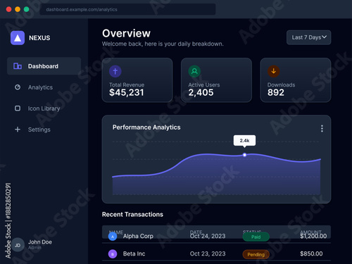Click the Pending status badge
This screenshot has width=352, height=264.
pyautogui.click(x=256, y=254)
